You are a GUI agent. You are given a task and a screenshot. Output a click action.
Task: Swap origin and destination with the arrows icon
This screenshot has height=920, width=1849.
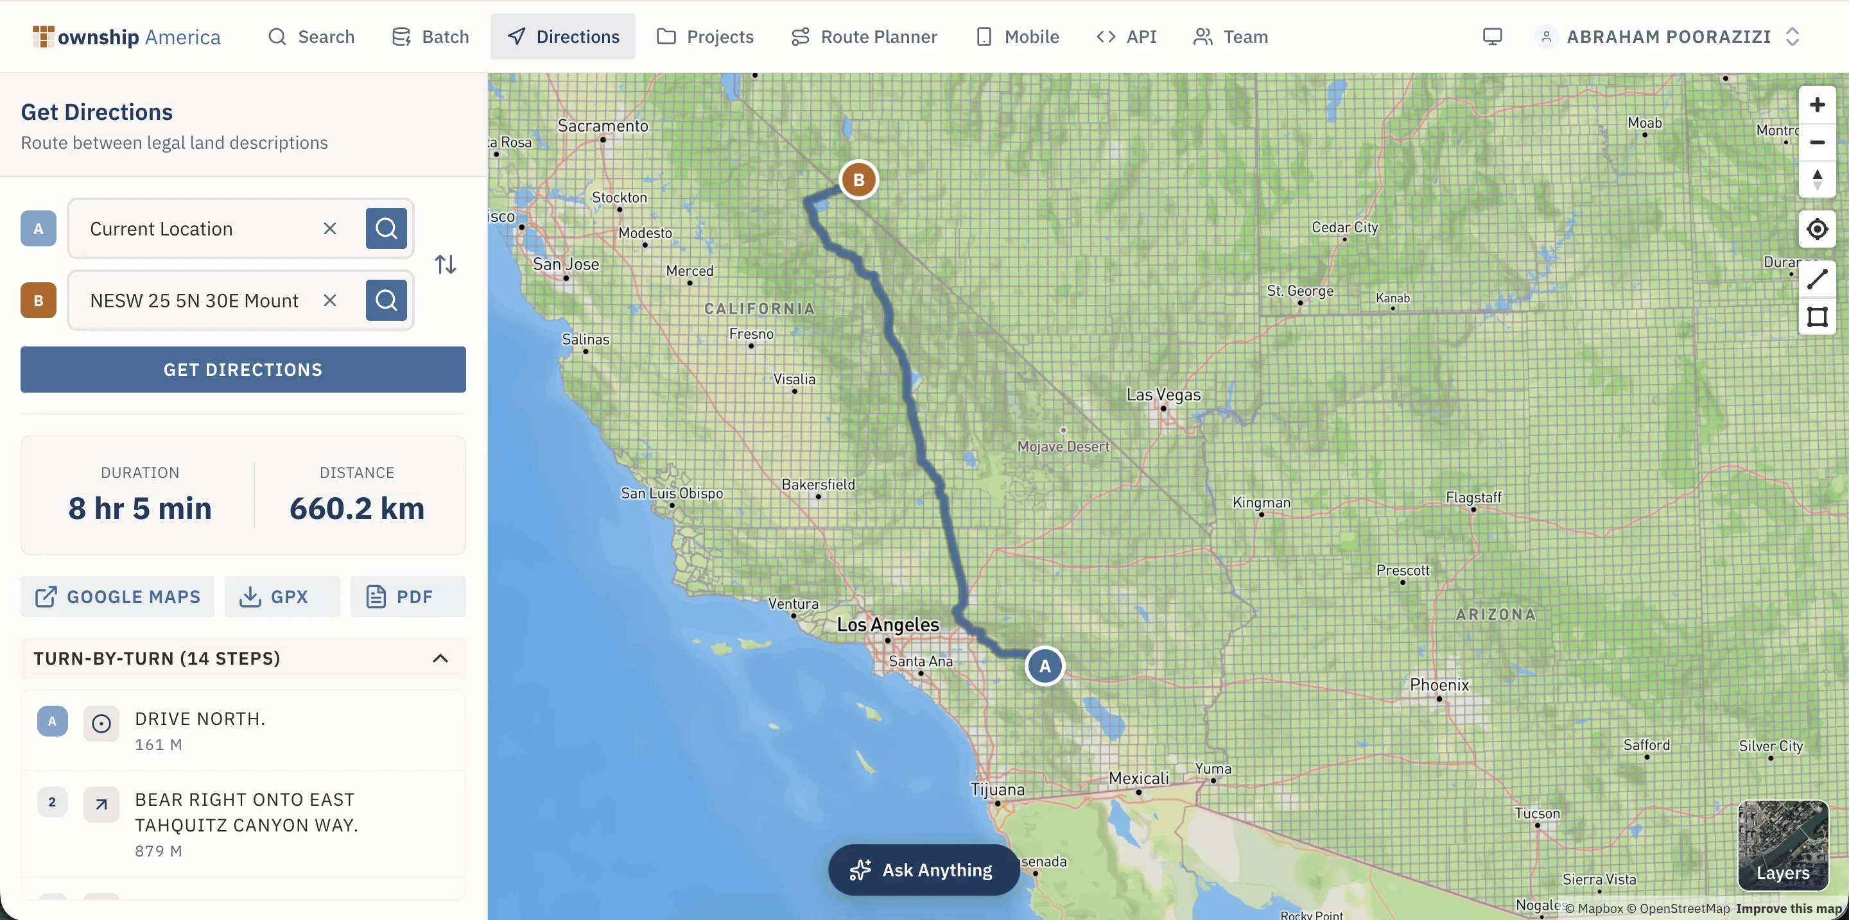point(445,264)
